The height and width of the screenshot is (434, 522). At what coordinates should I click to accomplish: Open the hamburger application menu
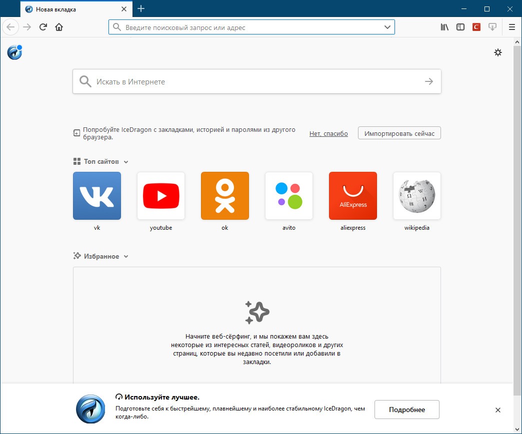click(512, 27)
